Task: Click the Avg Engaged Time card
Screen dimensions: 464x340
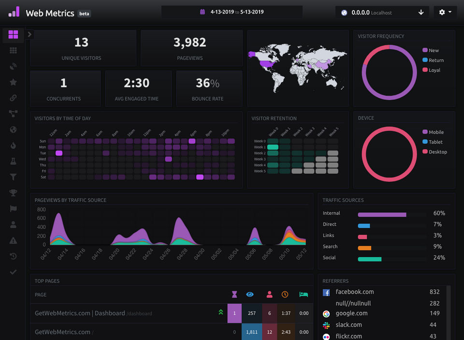Action: [139, 89]
